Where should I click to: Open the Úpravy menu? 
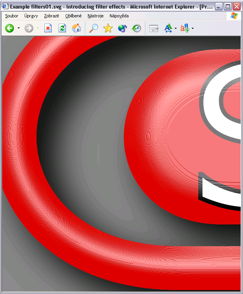(x=31, y=16)
